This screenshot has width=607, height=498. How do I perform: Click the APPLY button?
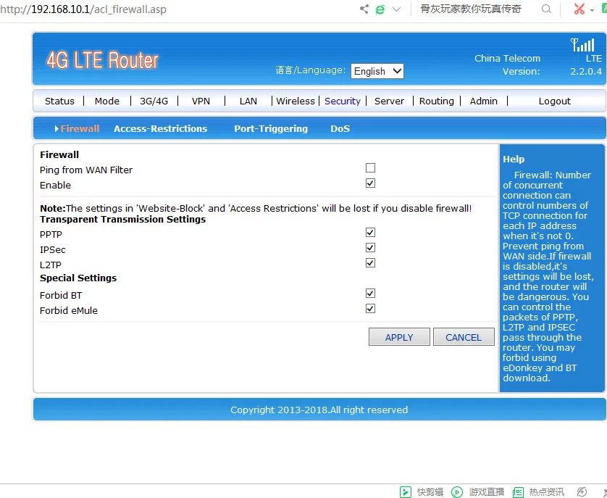[x=399, y=336]
